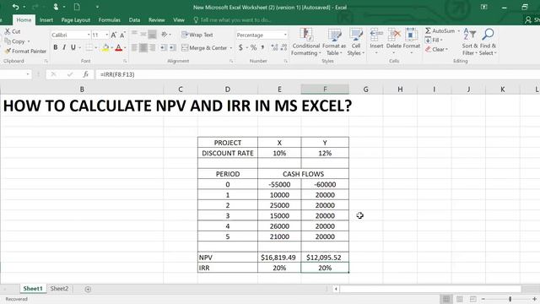Open the Fill dropdown

coord(434,40)
